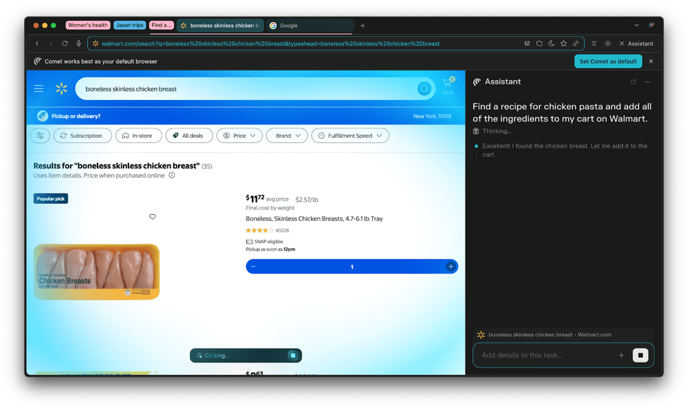Open Assistant in a new window icon
Screen dimensions: 688x409
[634, 82]
